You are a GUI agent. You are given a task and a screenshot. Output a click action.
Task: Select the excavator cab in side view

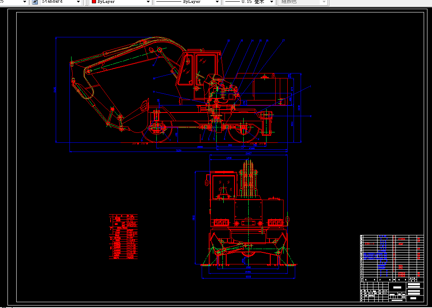pyautogui.click(x=198, y=74)
